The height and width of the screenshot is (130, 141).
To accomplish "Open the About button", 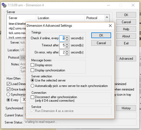I will coord(126,36).
